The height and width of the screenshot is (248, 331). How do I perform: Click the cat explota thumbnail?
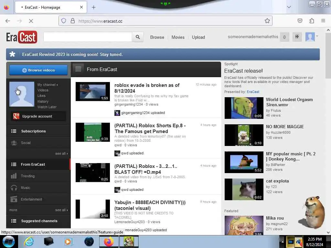(x=244, y=189)
